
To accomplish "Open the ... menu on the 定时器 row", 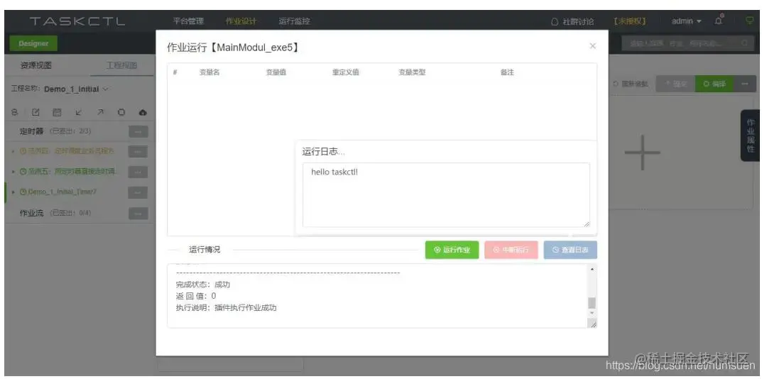I will tap(138, 132).
